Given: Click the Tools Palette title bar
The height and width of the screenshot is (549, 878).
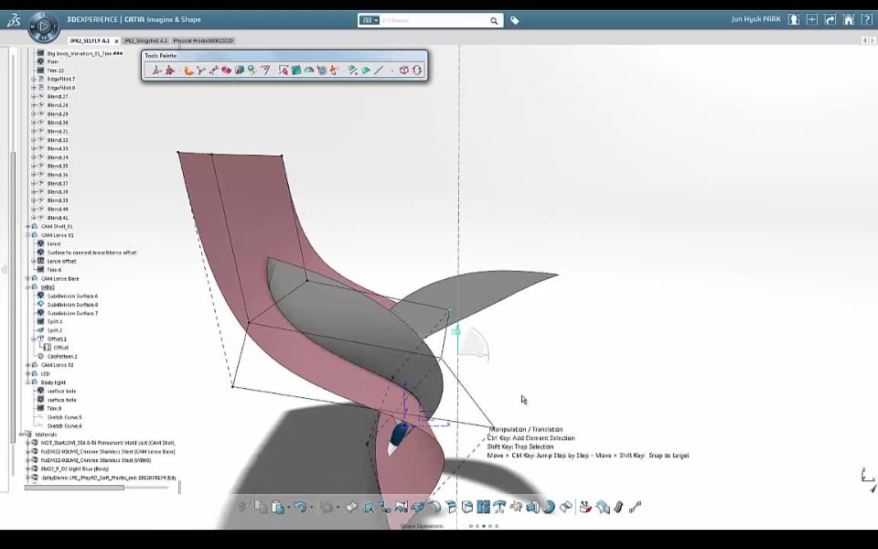Looking at the screenshot, I should pyautogui.click(x=284, y=56).
